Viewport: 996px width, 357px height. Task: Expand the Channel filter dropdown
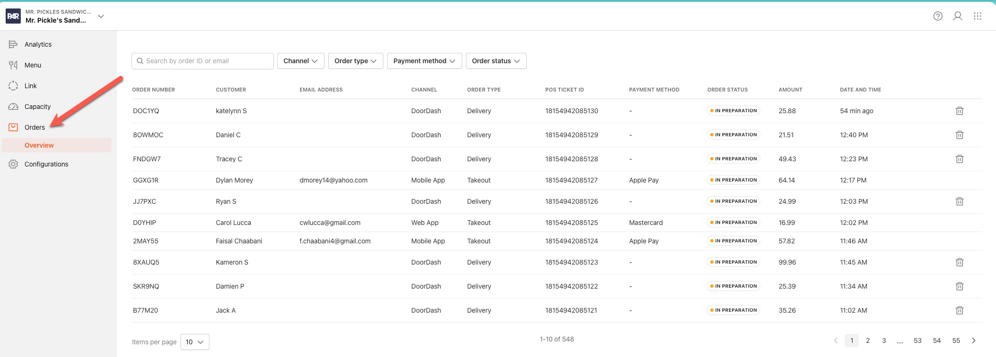[x=300, y=61]
